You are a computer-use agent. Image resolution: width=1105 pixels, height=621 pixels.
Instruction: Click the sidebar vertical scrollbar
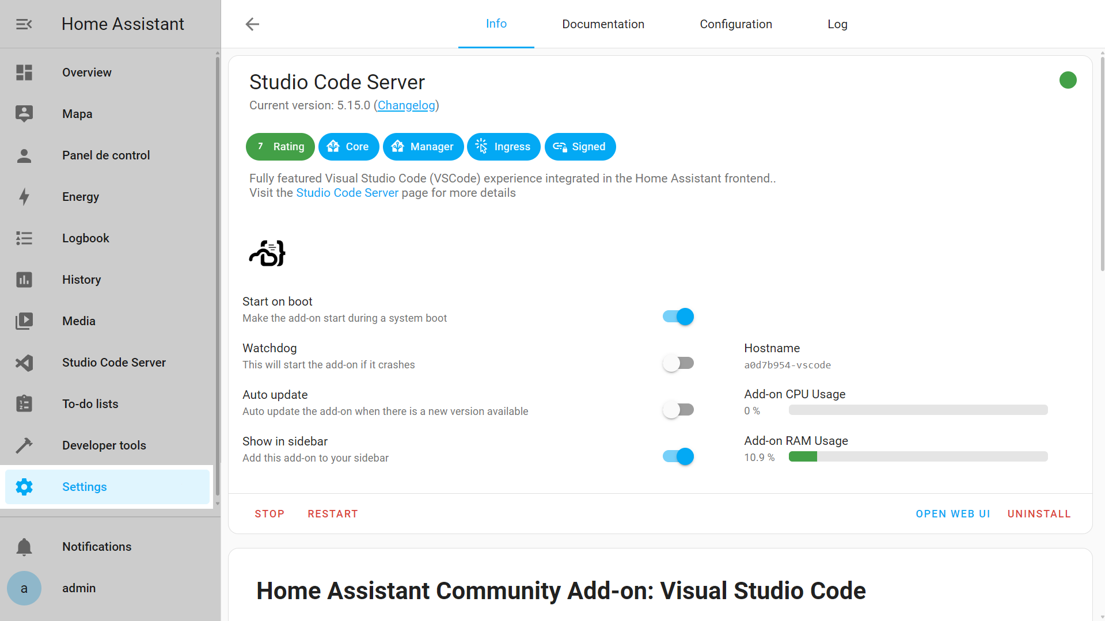pyautogui.click(x=217, y=276)
